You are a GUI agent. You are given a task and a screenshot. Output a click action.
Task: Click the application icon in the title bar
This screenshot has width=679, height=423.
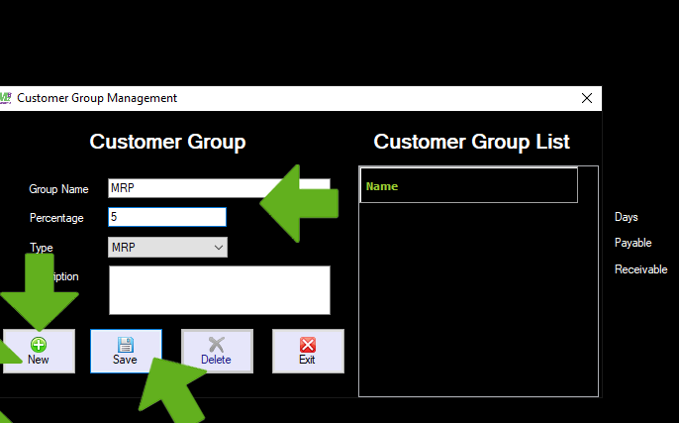[x=6, y=98]
